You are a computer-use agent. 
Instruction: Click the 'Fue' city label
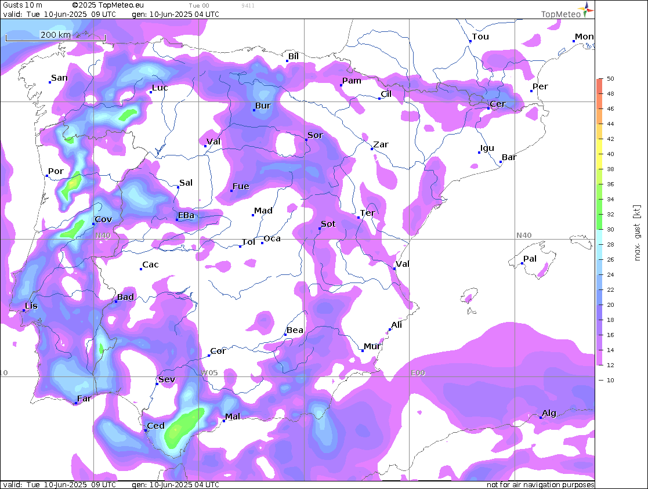[241, 186]
